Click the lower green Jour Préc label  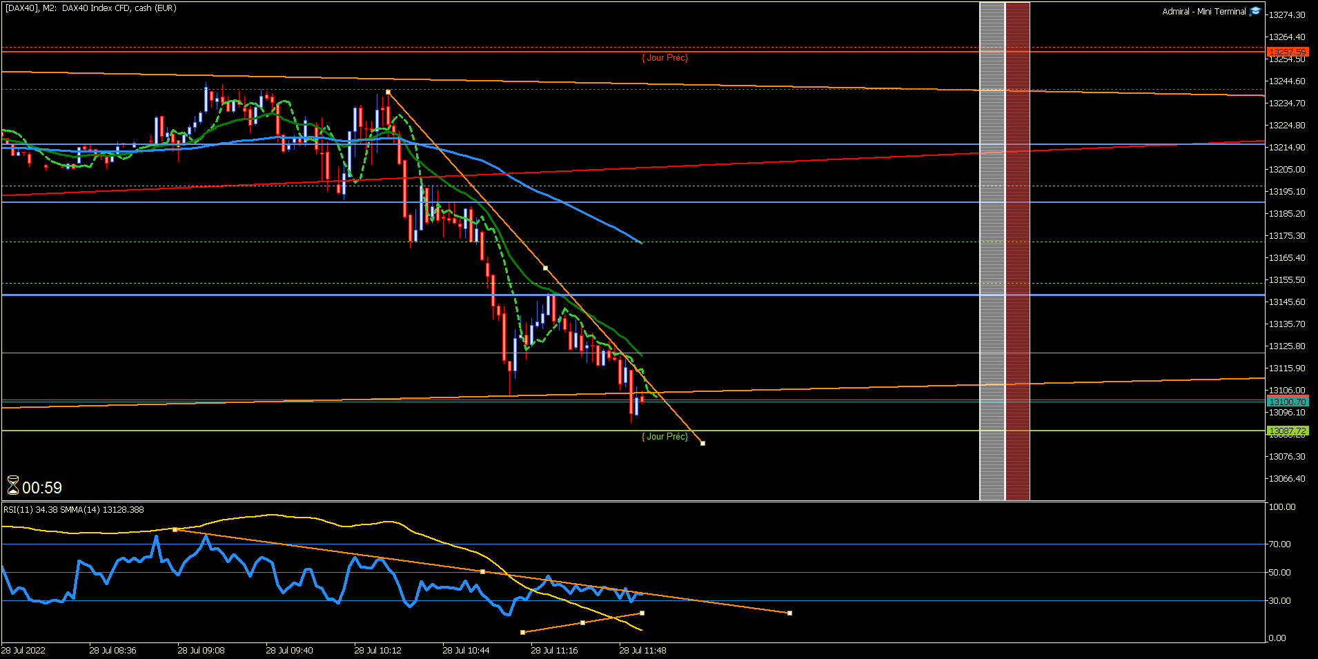point(665,436)
